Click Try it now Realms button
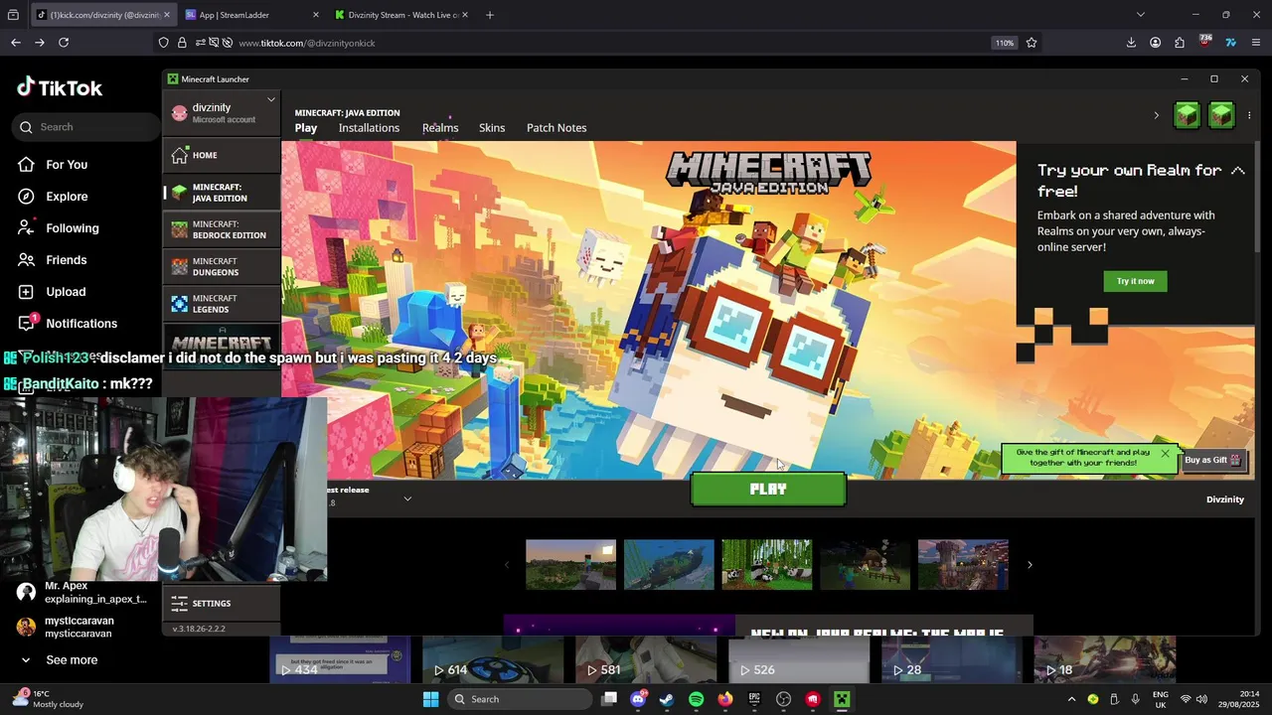The width and height of the screenshot is (1272, 715). tap(1135, 281)
